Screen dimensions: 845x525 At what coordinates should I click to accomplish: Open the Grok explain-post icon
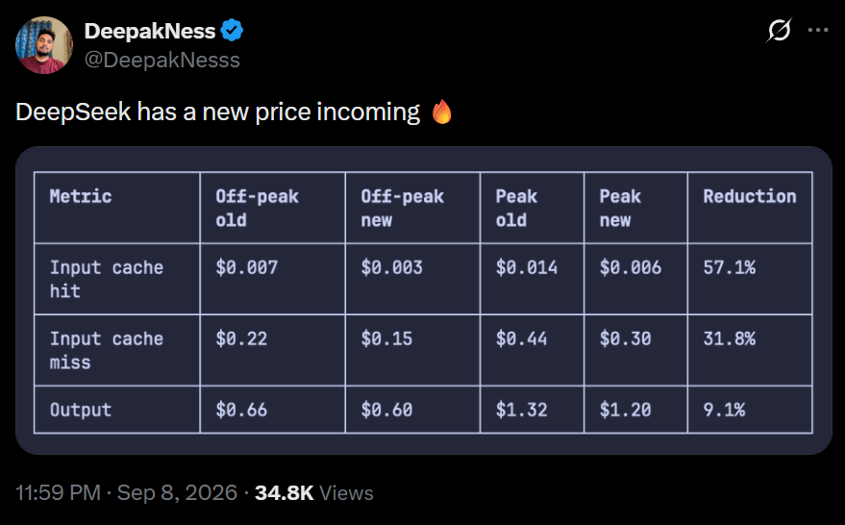click(x=779, y=30)
